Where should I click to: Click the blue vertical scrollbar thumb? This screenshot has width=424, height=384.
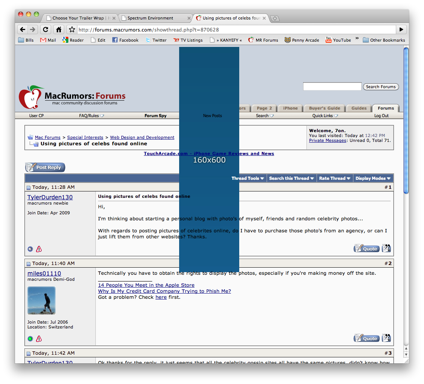click(406, 120)
